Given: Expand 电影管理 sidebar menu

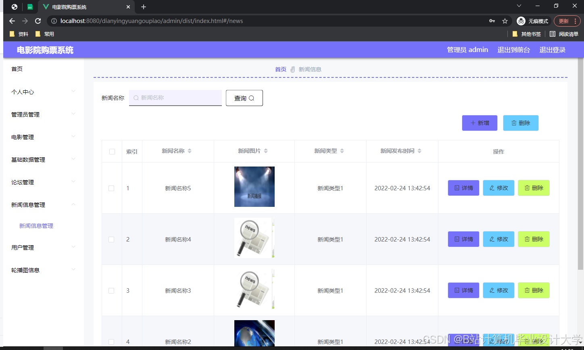Looking at the screenshot, I should point(44,137).
